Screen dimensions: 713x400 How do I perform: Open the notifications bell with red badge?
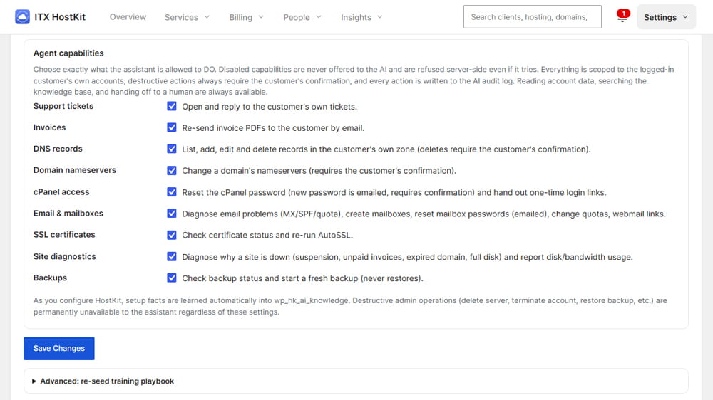622,16
